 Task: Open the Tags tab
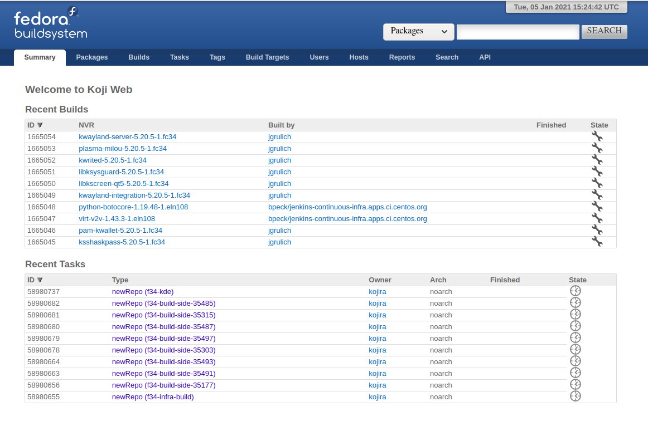pyautogui.click(x=217, y=57)
